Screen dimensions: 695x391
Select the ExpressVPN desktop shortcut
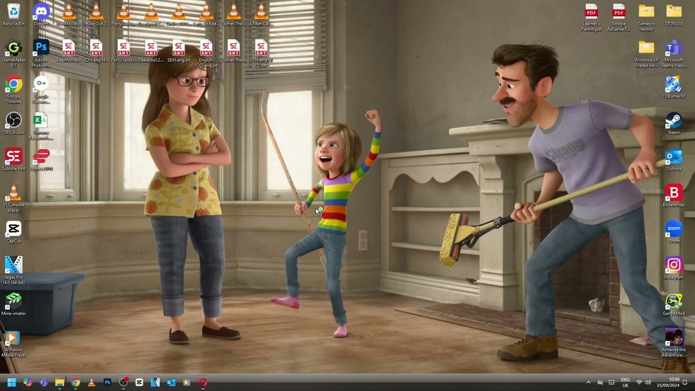41,160
